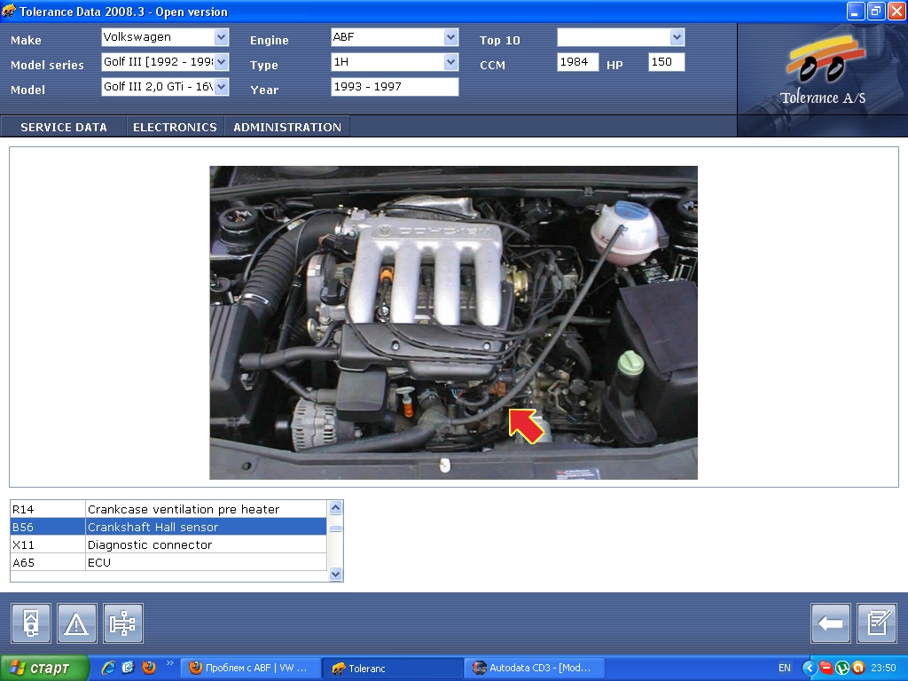Open the ADMINISTRATION menu

pos(287,127)
